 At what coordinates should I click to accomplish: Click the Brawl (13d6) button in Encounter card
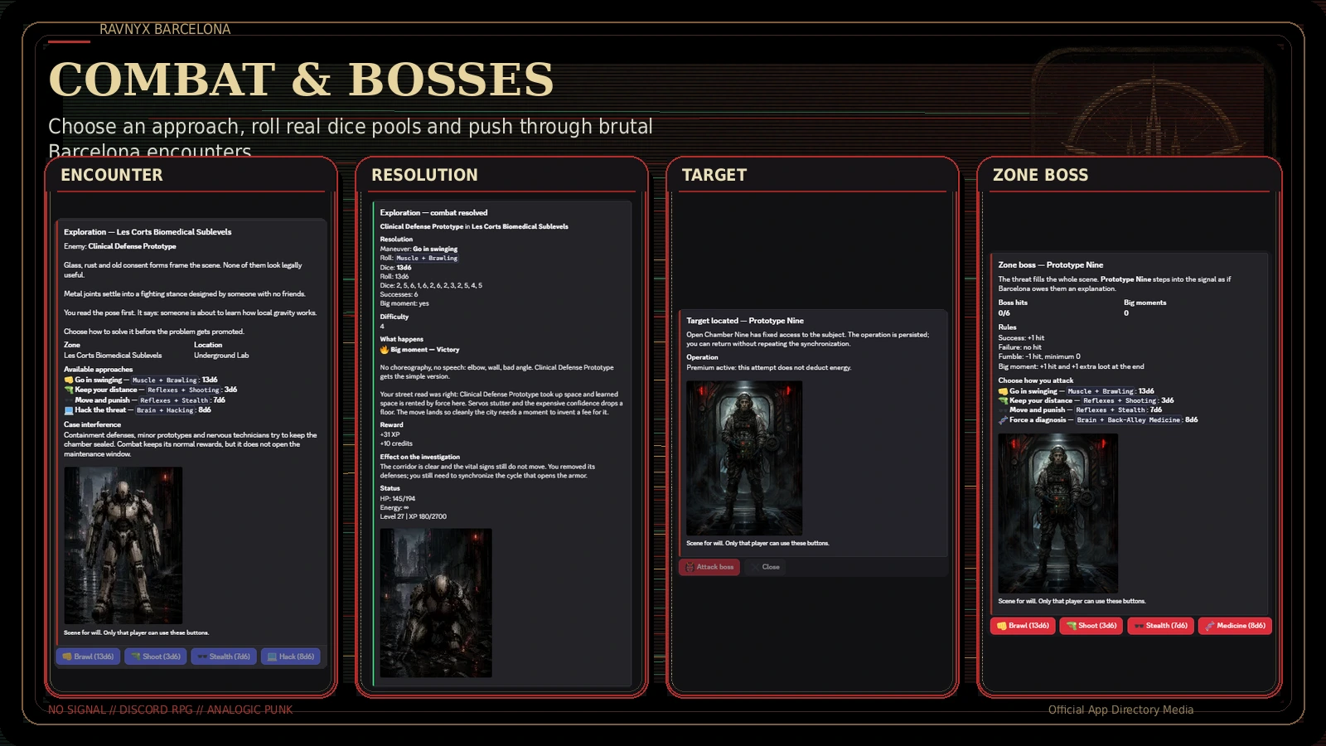click(88, 656)
